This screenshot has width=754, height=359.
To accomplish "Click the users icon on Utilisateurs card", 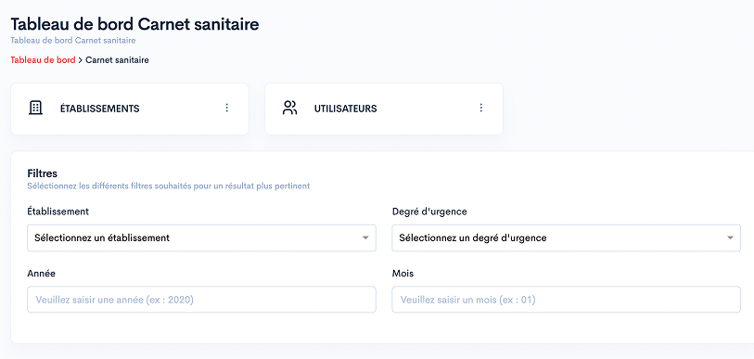I will [290, 108].
